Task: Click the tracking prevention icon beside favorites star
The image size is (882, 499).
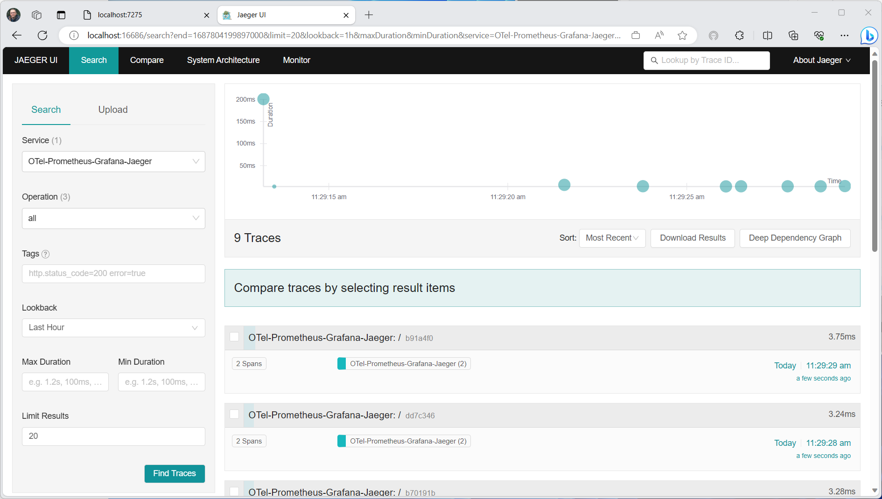Action: [713, 35]
